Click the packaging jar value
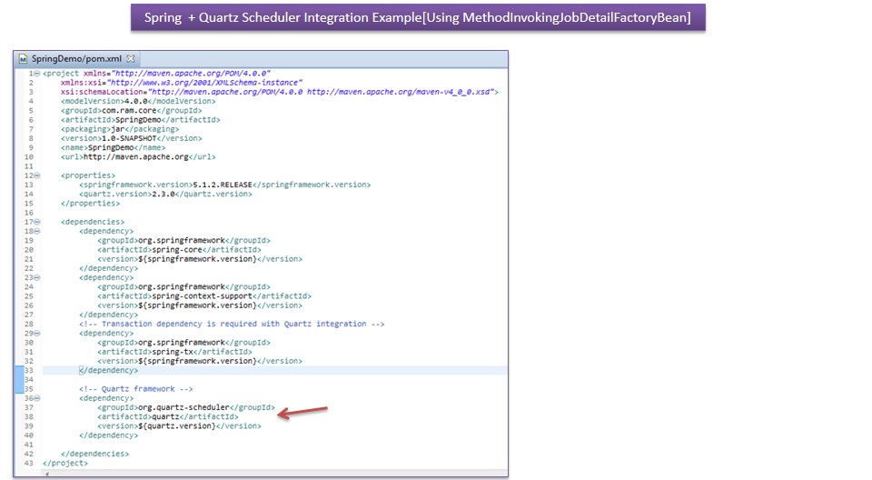The width and height of the screenshot is (872, 480). click(118, 129)
